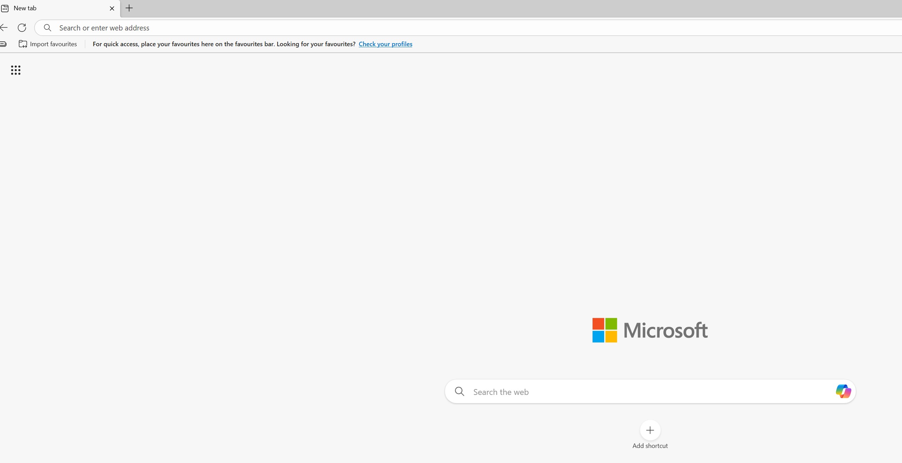Go back using the back arrow
Screen dimensions: 902x463
(4, 28)
